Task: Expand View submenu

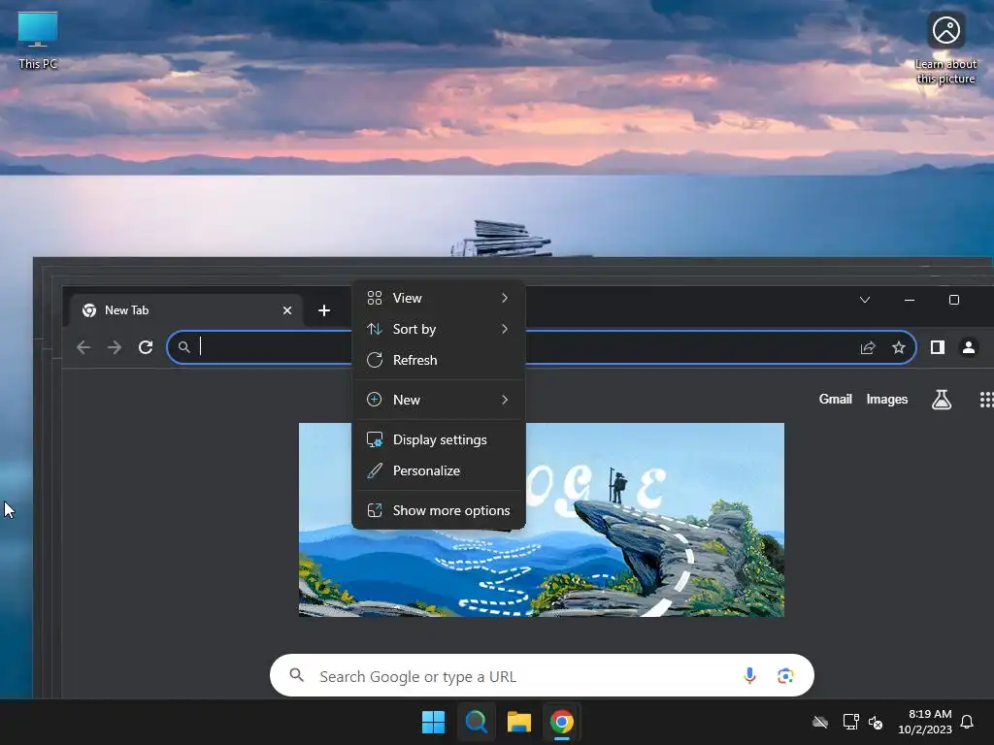Action: click(439, 298)
